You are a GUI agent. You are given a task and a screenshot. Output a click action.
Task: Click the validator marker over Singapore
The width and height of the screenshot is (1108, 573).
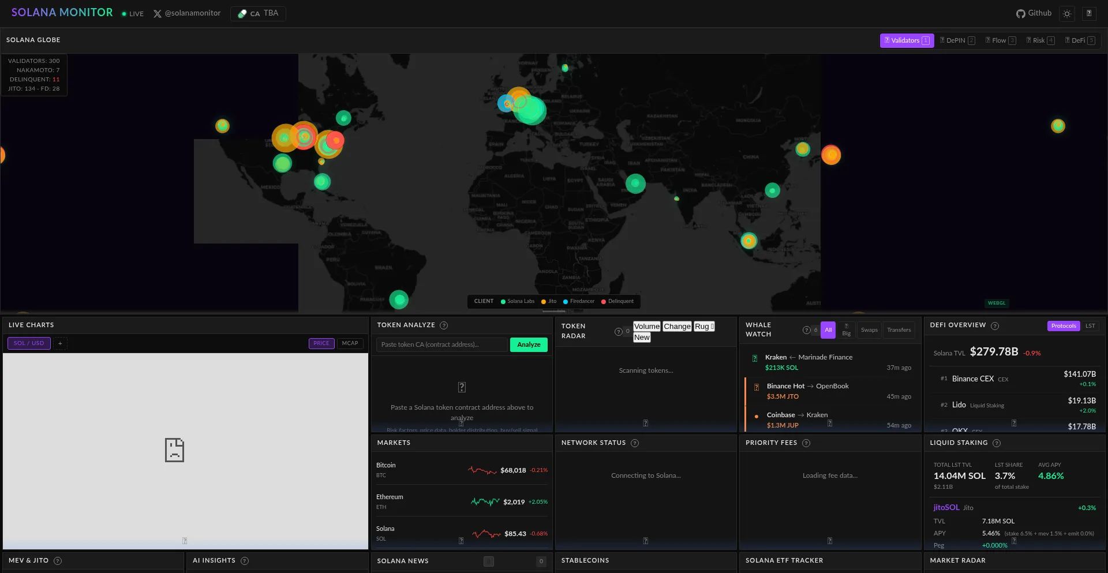click(749, 241)
